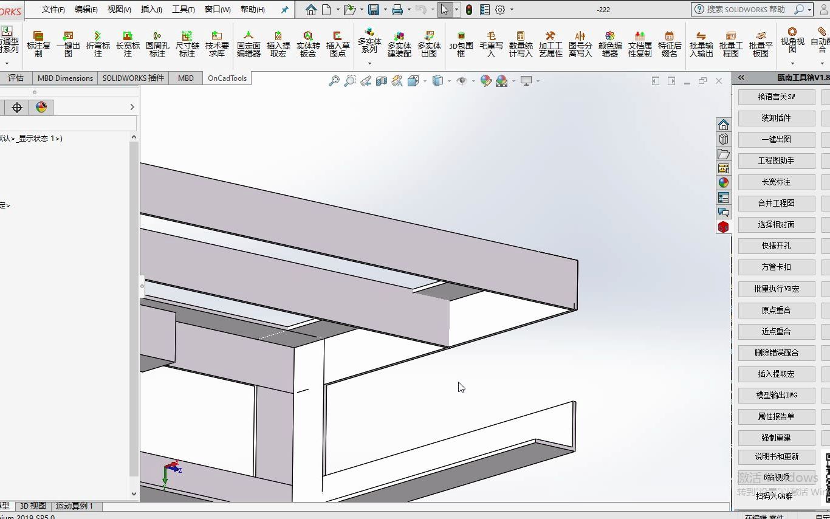Select the 折弯标注 tool
Screen dimensions: 830x519
click(x=98, y=44)
